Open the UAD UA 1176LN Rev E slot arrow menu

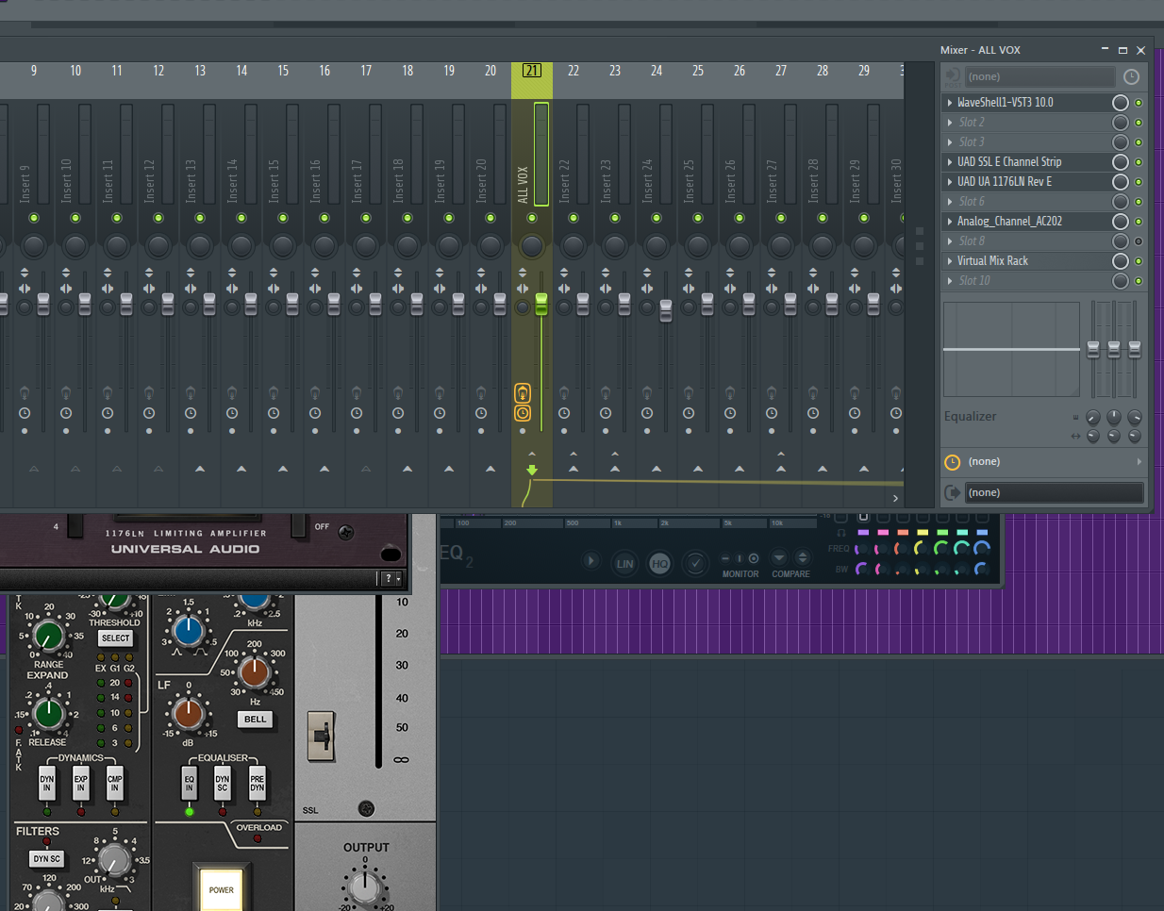pyautogui.click(x=950, y=181)
